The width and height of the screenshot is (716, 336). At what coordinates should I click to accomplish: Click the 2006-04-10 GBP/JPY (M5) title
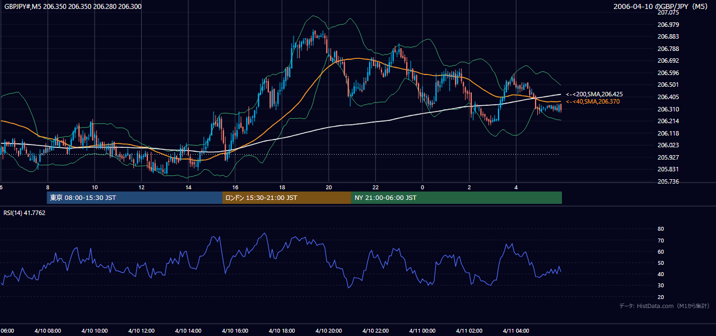click(662, 7)
